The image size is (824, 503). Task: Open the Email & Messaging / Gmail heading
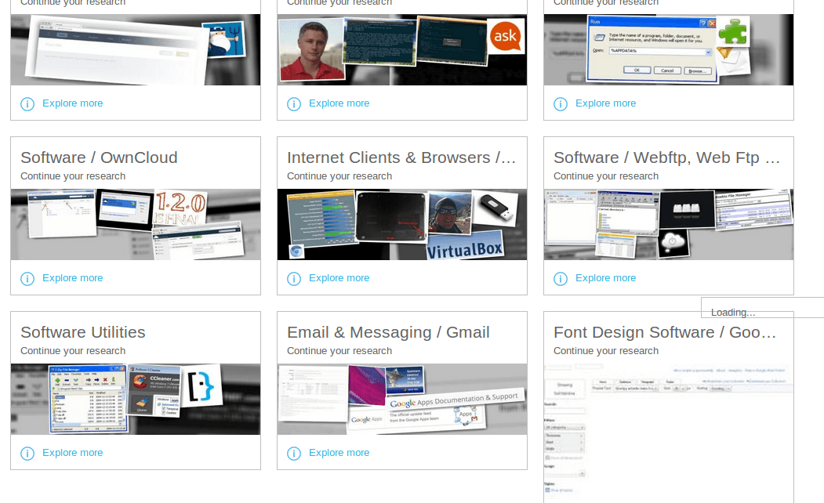(388, 332)
